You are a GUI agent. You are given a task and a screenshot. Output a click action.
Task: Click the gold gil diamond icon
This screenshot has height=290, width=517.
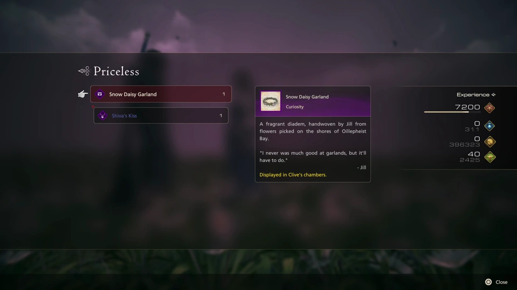490,142
